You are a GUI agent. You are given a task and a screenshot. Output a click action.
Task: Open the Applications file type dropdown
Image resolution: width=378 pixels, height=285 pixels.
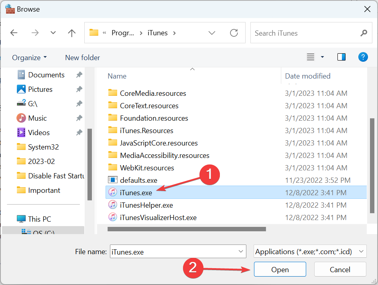tap(310, 251)
